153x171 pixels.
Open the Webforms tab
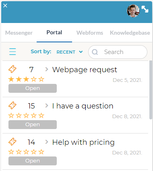90,33
